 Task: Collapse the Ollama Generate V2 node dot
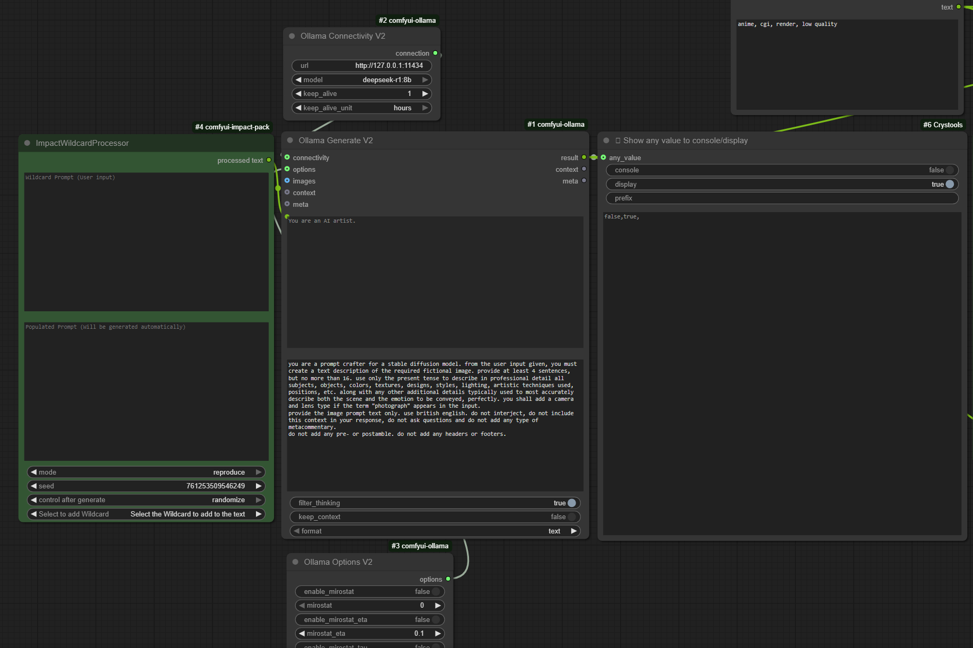point(290,141)
